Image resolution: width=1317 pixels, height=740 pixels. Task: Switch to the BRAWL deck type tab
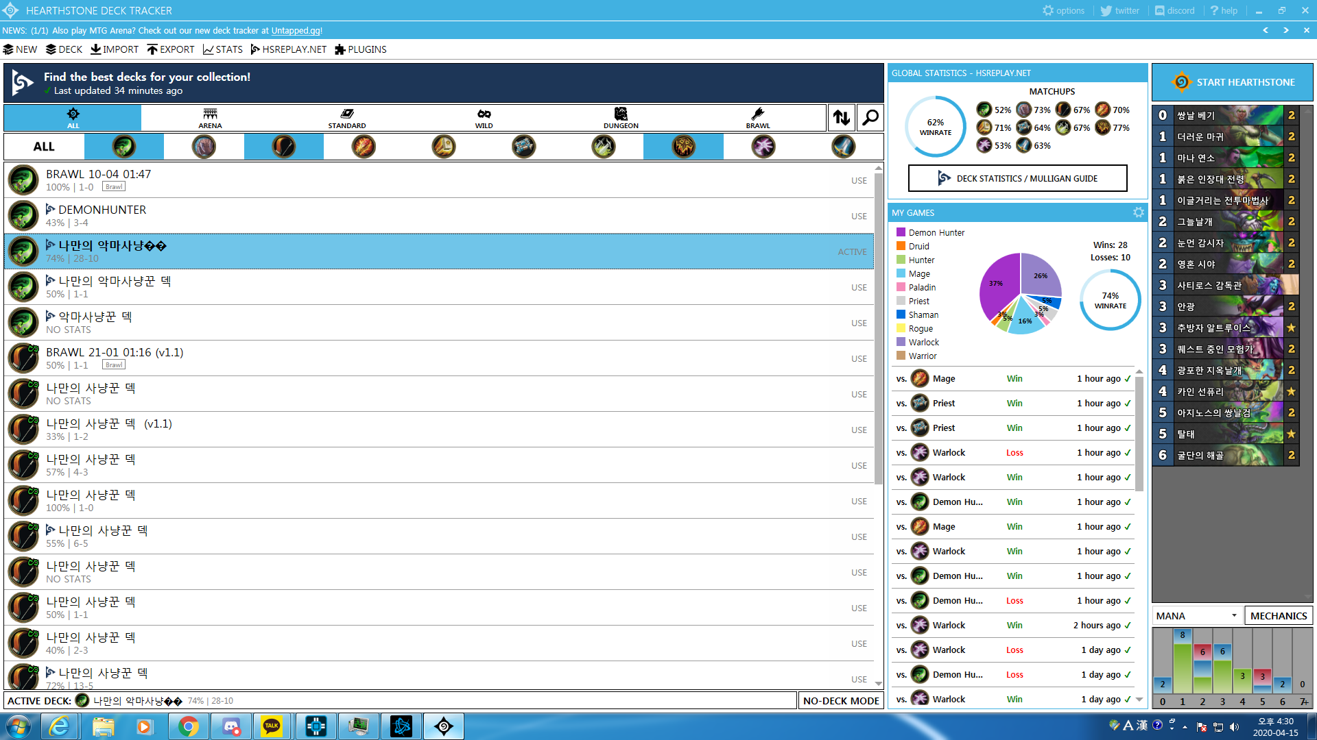(x=758, y=118)
